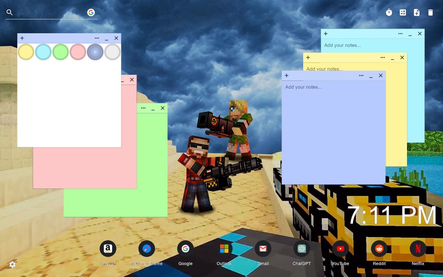
Task: Pick the gray color swatch
Action: click(x=112, y=52)
